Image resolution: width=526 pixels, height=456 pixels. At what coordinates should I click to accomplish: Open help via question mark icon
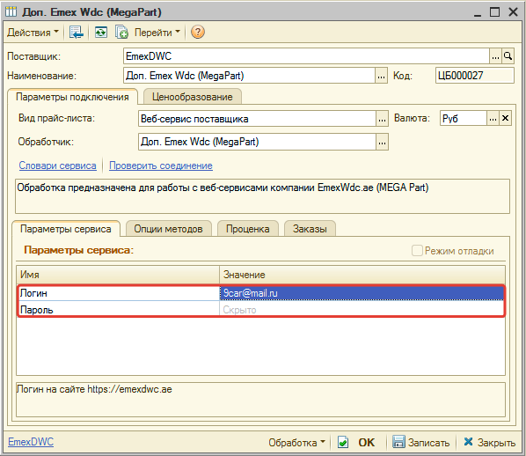pos(198,33)
